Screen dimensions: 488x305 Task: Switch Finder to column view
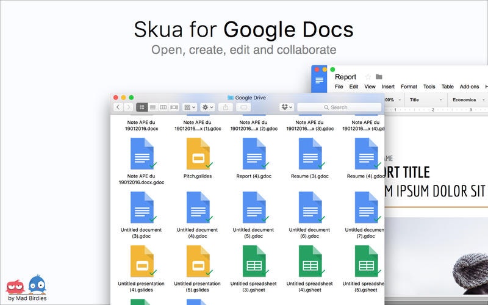[163, 107]
